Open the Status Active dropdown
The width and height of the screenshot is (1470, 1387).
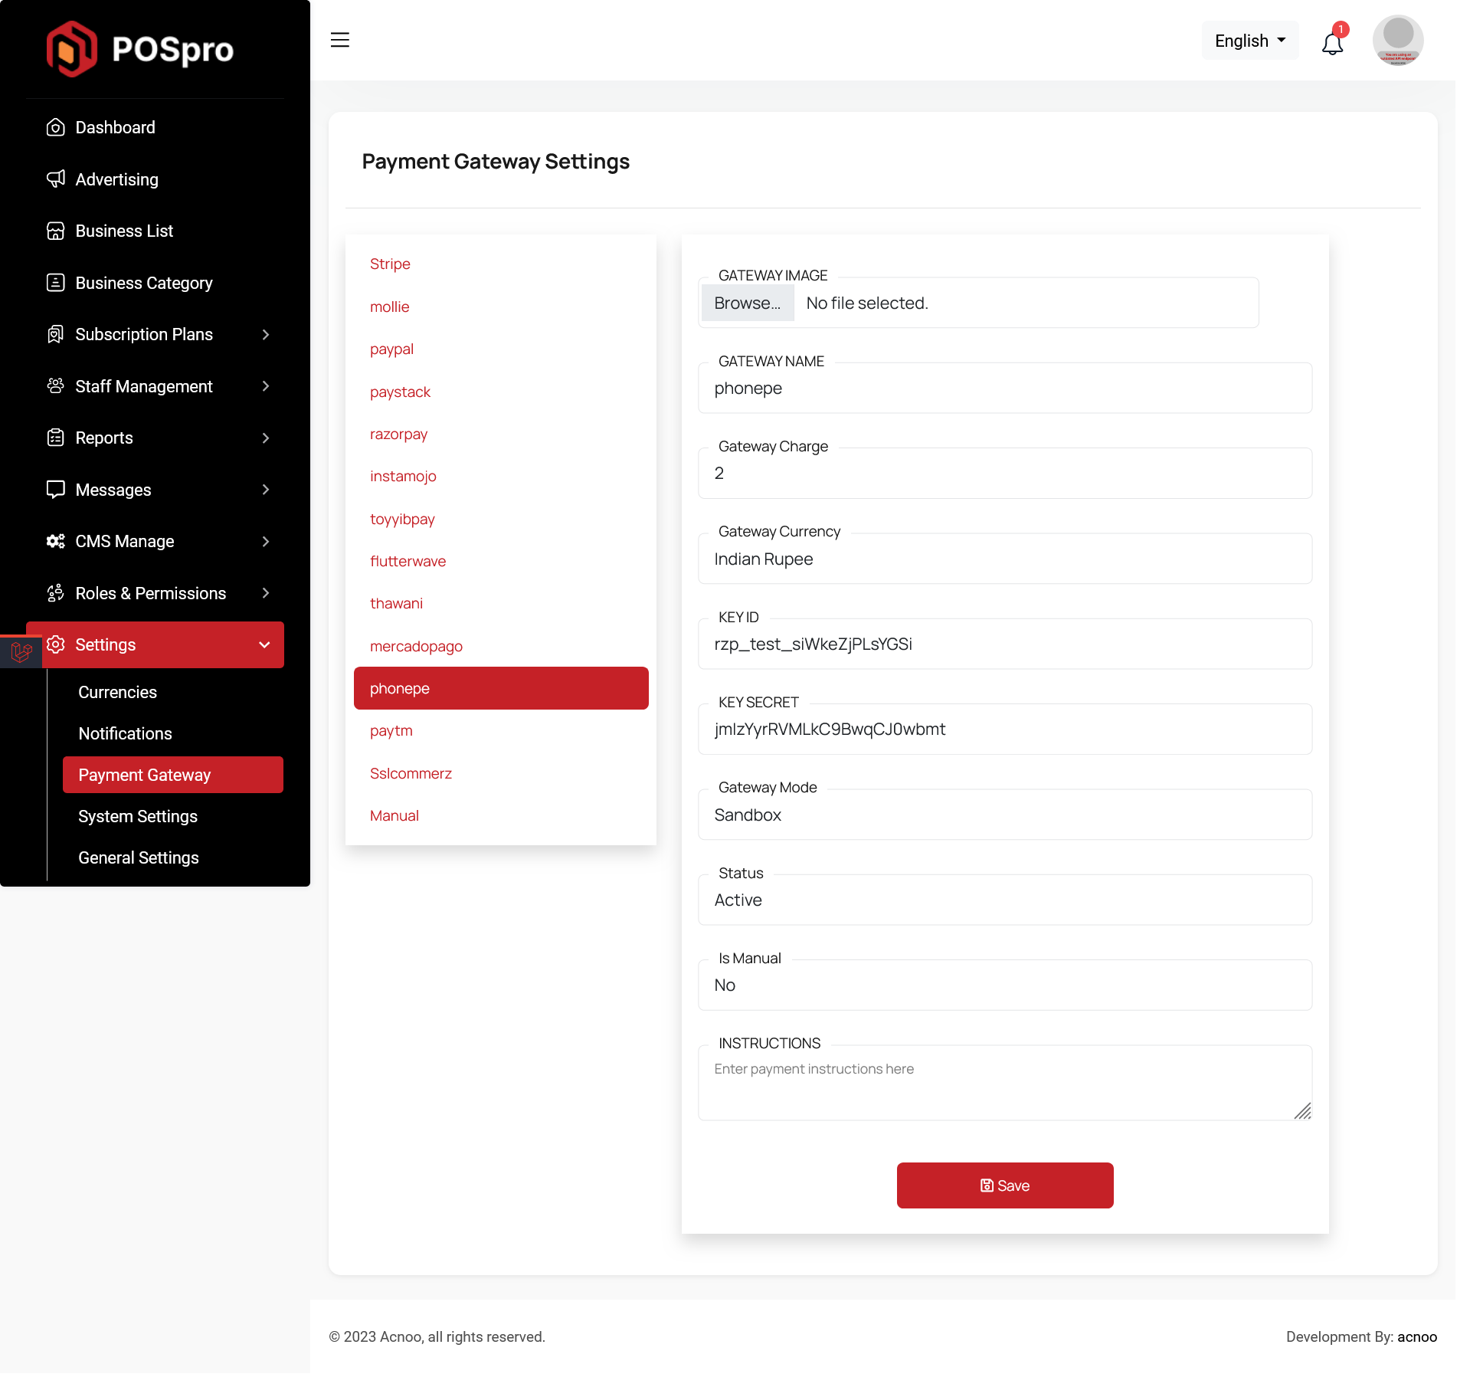tap(1004, 900)
